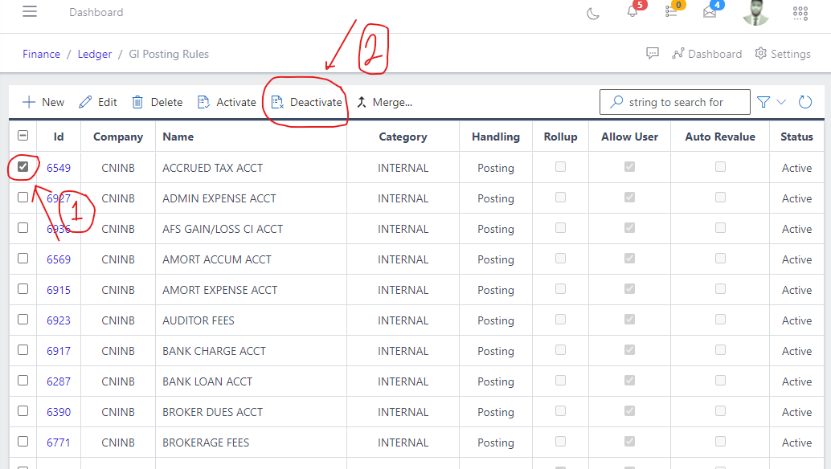
Task: Toggle dark mode with the moon icon
Action: pos(592,14)
